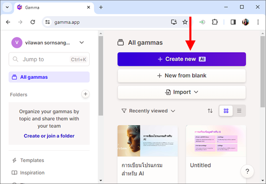Viewport: 266px width, 184px height.
Task: Open Chrome three-dot menu
Action: click(258, 22)
